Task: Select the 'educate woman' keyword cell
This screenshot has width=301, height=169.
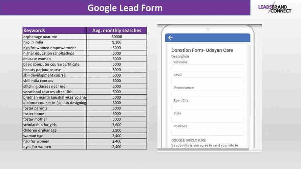Action: [x=55, y=58]
